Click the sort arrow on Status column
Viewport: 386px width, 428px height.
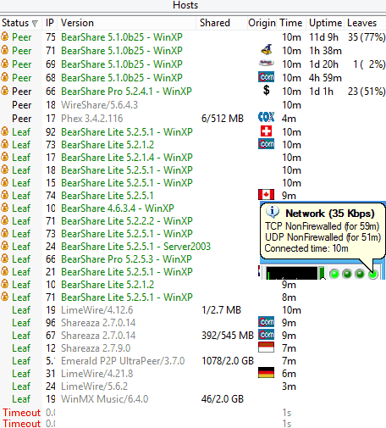click(35, 24)
